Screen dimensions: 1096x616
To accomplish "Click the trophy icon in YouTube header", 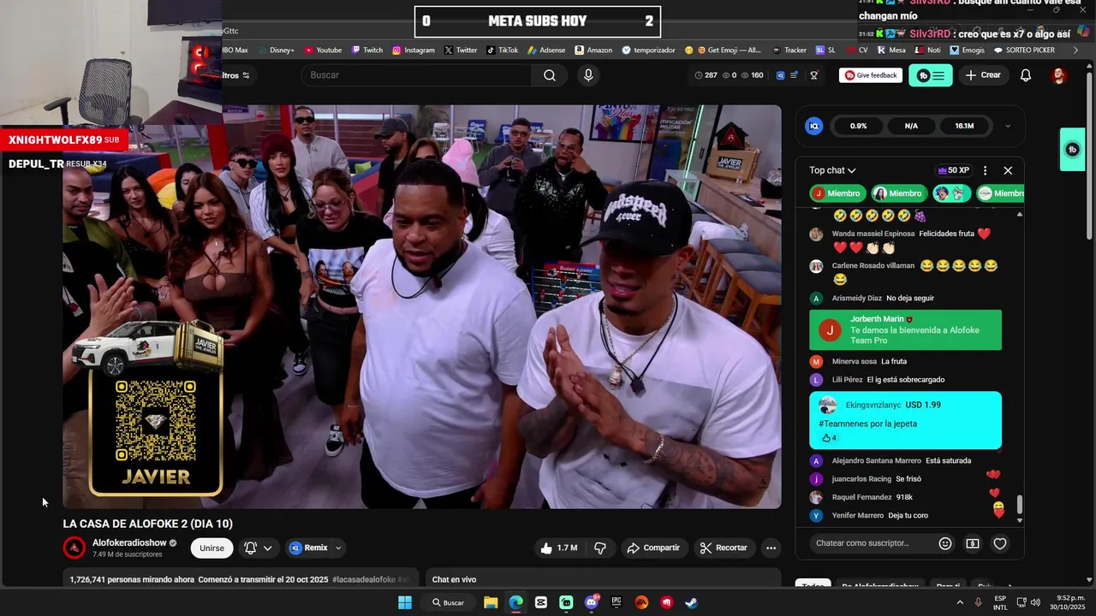I will tap(814, 75).
